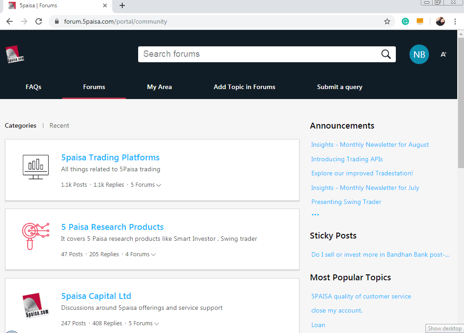Click the font size A+ icon
Image resolution: width=464 pixels, height=333 pixels.
tap(443, 55)
